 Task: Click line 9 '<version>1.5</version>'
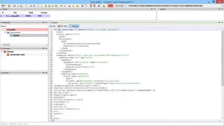pyautogui.click(x=76, y=46)
